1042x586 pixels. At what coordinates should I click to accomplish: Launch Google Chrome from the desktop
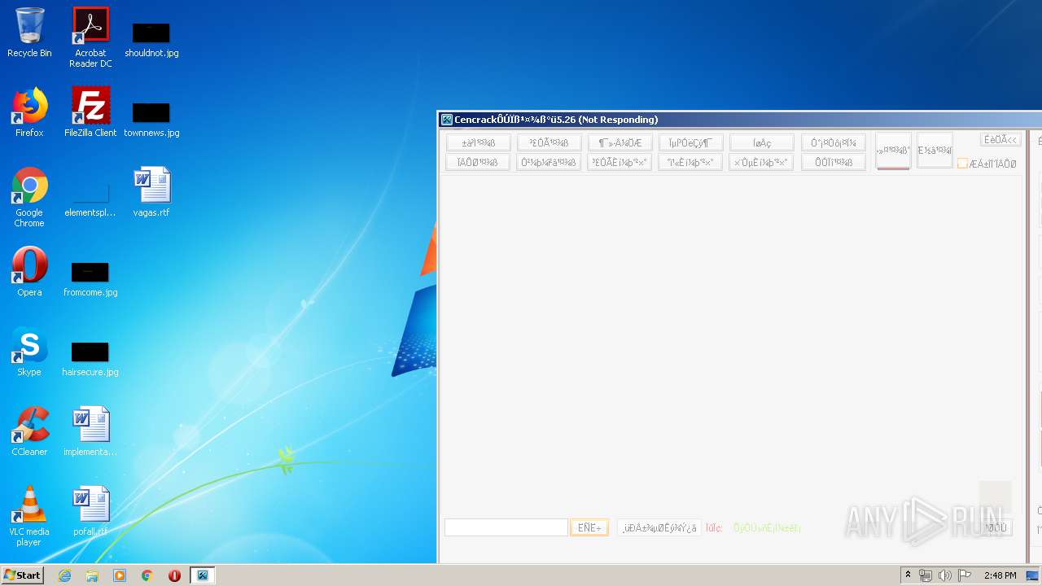(29, 197)
